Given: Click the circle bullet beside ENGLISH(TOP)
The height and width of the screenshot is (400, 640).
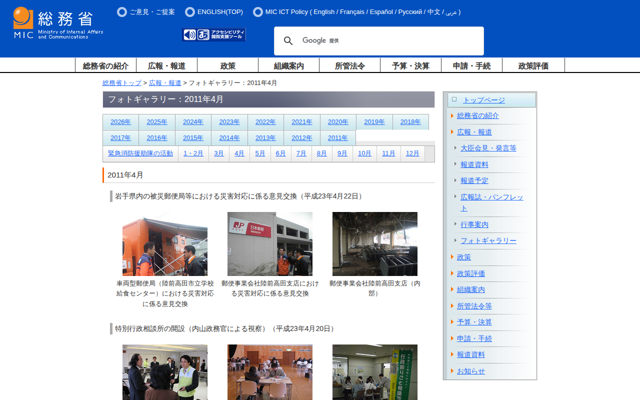Looking at the screenshot, I should click(x=190, y=12).
